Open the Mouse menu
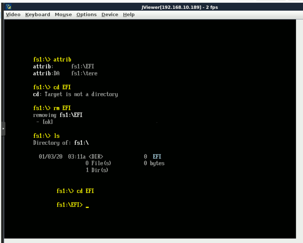This screenshot has width=303, height=243. click(x=63, y=15)
